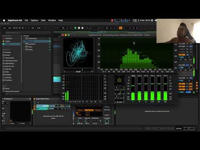Toggle the Link button in Live's control bar
The image size is (200, 150).
tap(4, 28)
